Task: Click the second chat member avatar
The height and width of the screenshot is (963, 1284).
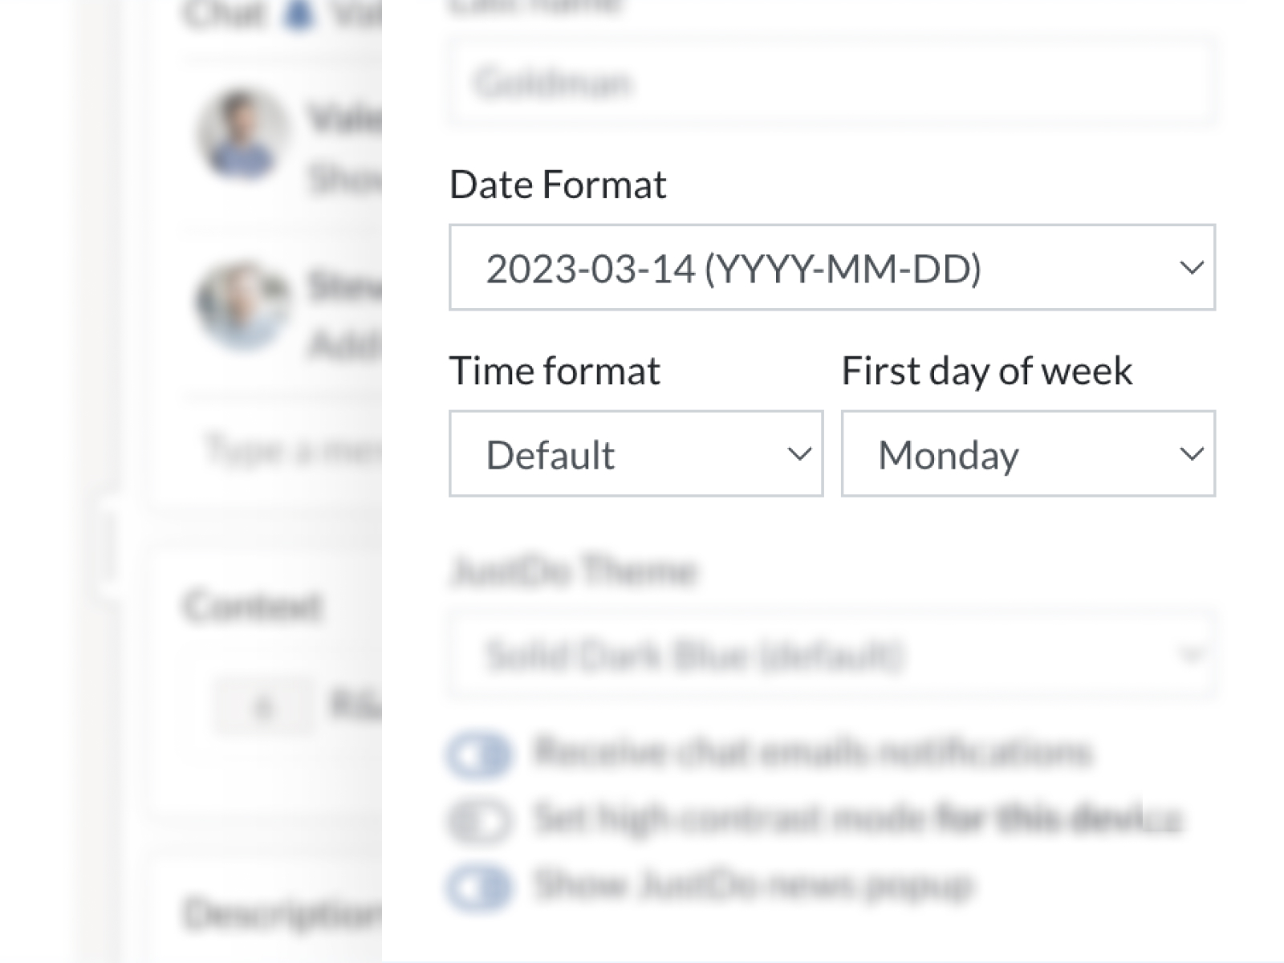Action: point(242,303)
